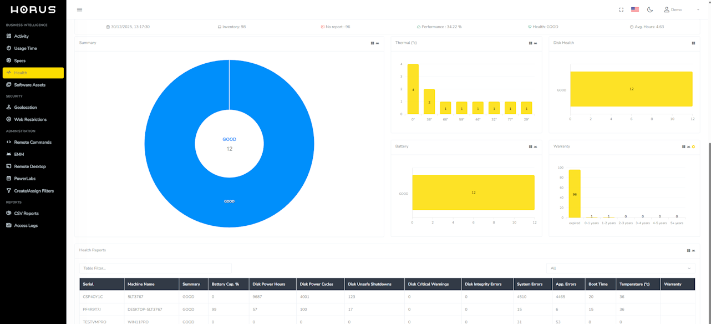Image resolution: width=711 pixels, height=324 pixels.
Task: Click the US flag language icon
Action: tap(635, 9)
